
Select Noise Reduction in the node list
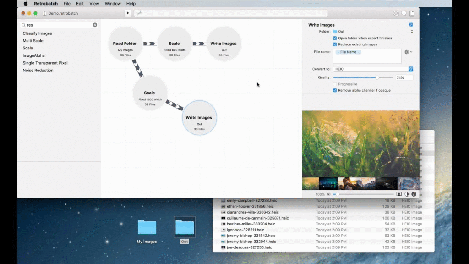pyautogui.click(x=38, y=70)
